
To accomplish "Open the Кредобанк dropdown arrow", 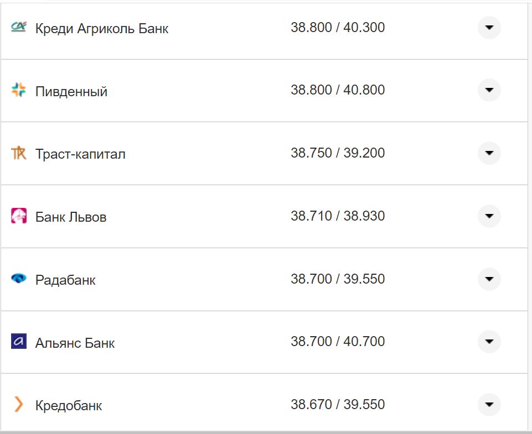I will click(489, 404).
